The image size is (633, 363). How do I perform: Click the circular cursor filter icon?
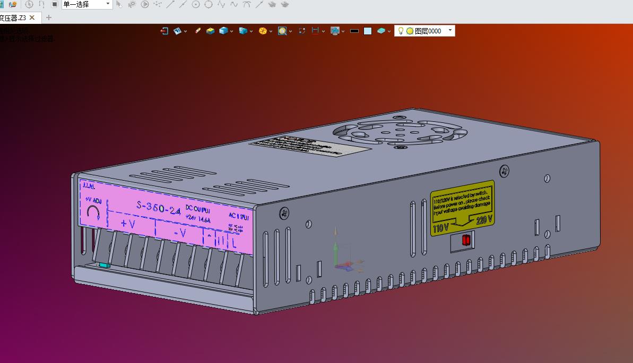point(29,4)
